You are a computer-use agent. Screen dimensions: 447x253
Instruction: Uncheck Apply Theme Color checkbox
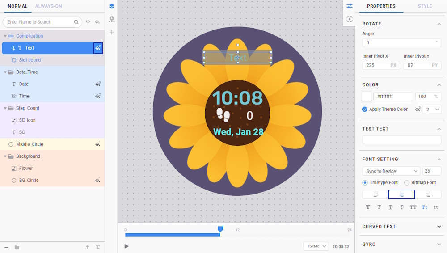click(365, 110)
